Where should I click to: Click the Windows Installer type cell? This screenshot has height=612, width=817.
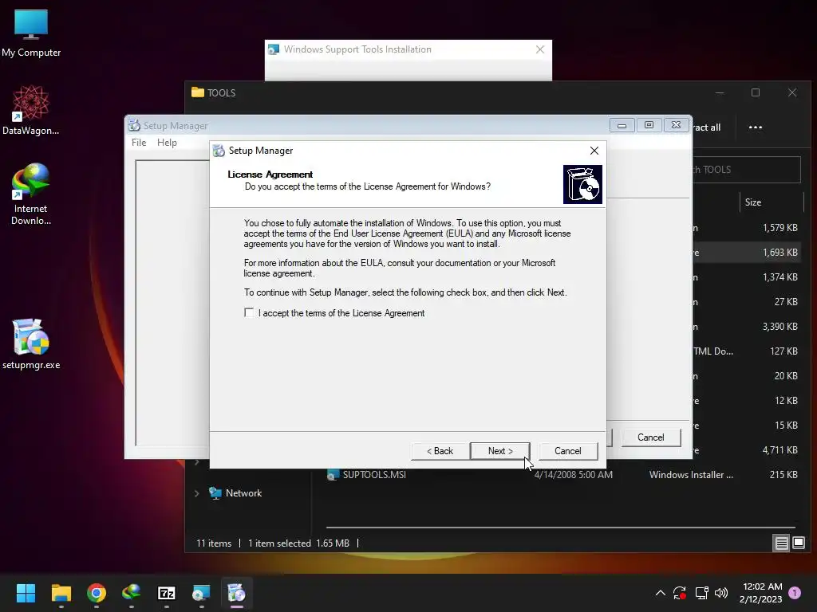691,475
